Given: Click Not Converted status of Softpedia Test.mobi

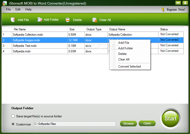Looking at the screenshot, I should tap(171, 46).
